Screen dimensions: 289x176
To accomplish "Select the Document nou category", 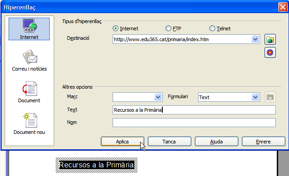I will (29, 124).
